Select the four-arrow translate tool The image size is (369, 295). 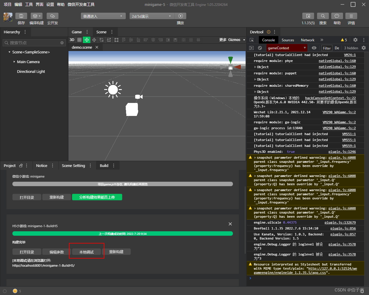[94, 40]
